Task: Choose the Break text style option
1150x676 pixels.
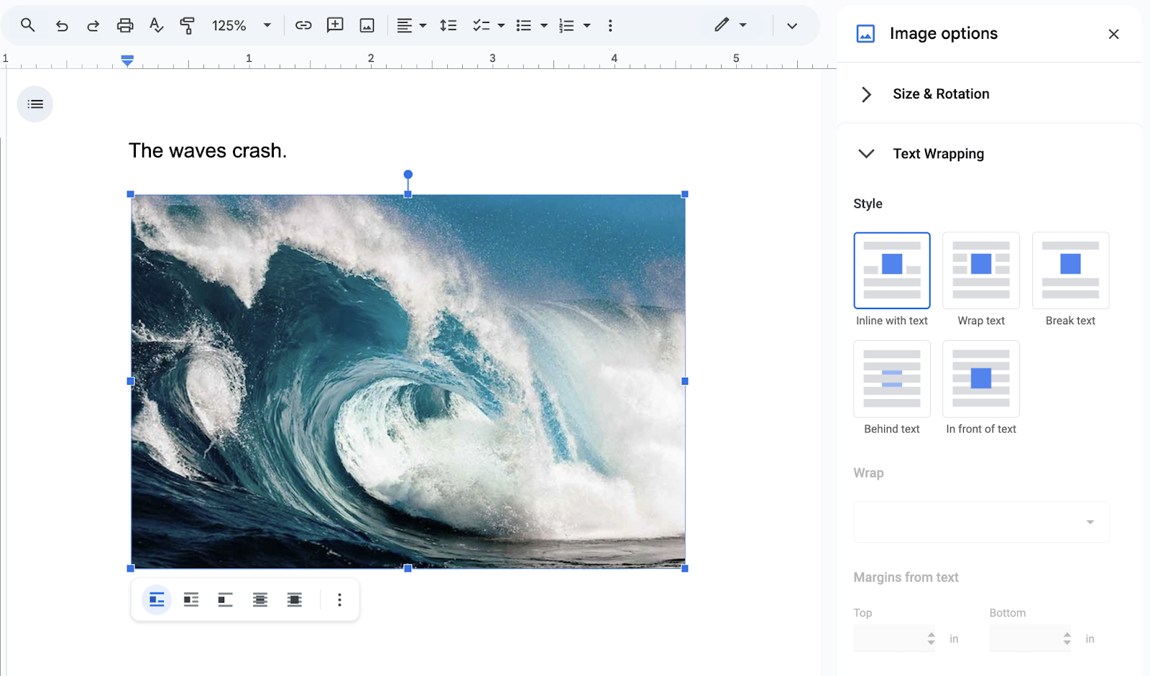Action: coord(1070,271)
